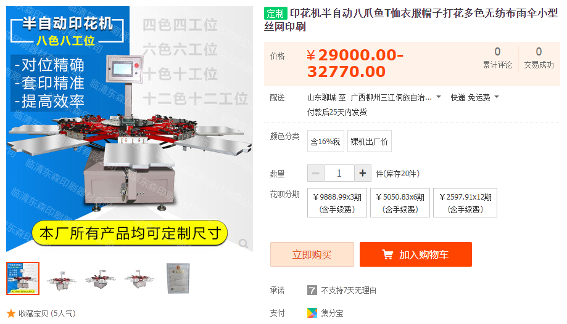Choose the ¥5050.83x6期 installment plan

(x=400, y=203)
